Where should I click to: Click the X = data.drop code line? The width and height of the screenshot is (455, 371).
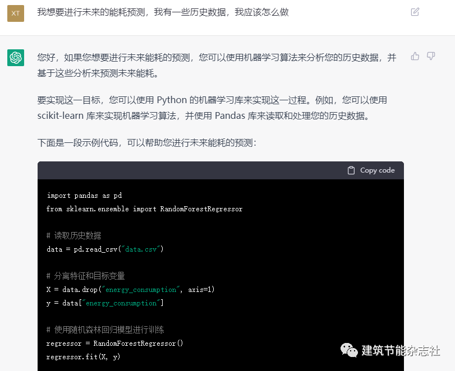pyautogui.click(x=131, y=290)
